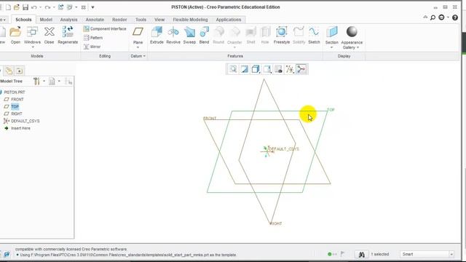Select the Component Interface tool

pos(105,29)
